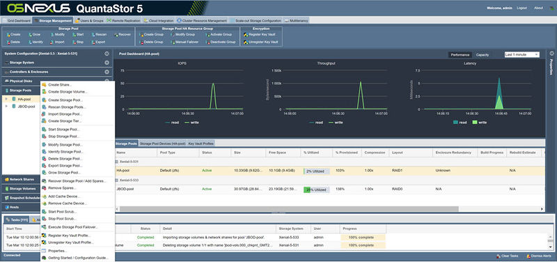
Task: Expand the Storage System section plus icon
Action: 107,63
